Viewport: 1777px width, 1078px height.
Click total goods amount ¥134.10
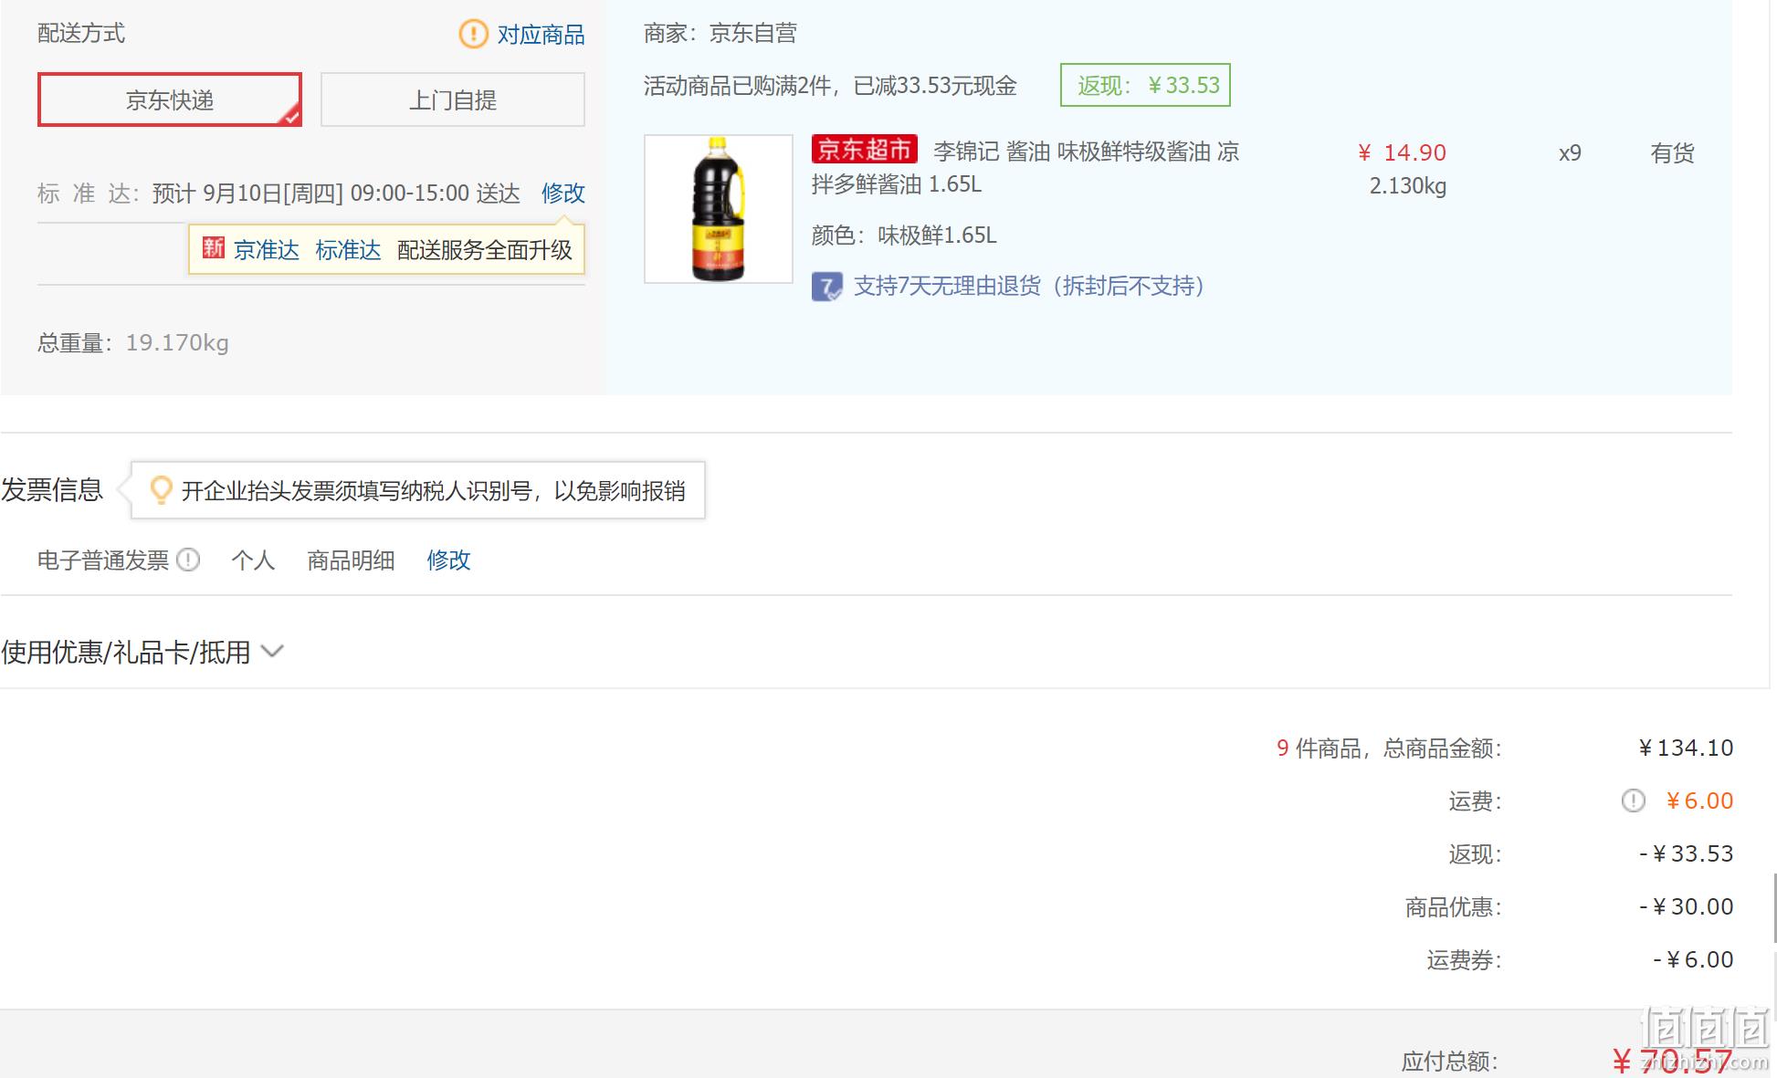coord(1686,748)
